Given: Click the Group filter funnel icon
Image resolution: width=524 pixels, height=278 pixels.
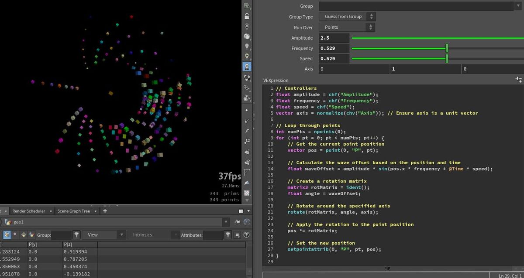Looking at the screenshot, I should coord(76,235).
